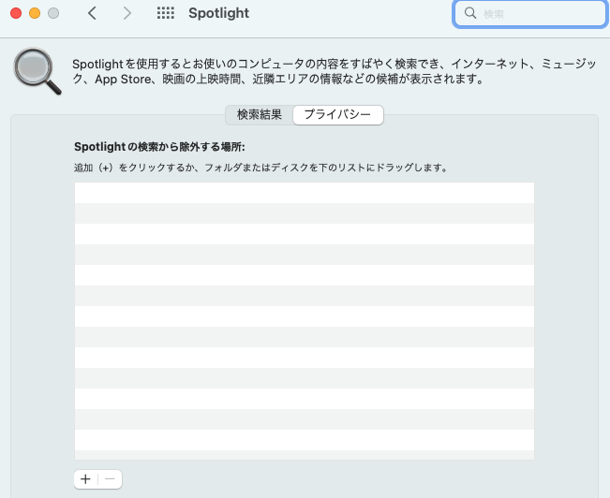This screenshot has width=610, height=498.
Task: Switch to the 検索結果 tab
Action: (260, 115)
